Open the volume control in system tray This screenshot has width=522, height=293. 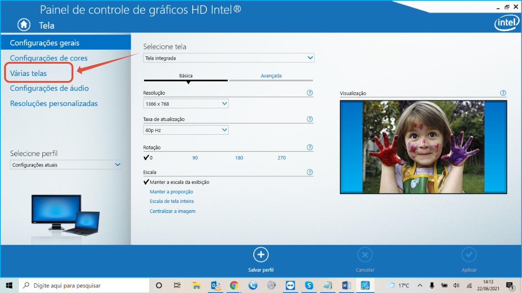point(456,285)
